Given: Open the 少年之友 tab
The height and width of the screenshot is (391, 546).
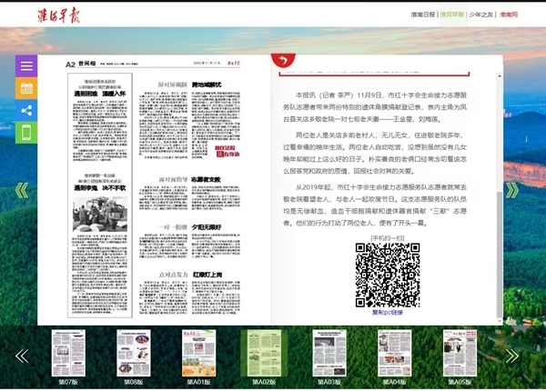Looking at the screenshot, I should (x=481, y=15).
